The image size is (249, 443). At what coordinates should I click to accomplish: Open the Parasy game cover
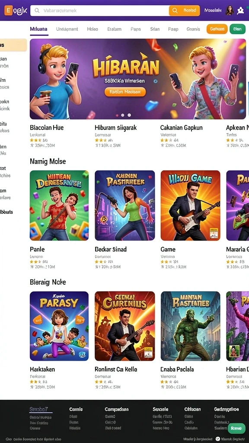[x=59, y=326]
